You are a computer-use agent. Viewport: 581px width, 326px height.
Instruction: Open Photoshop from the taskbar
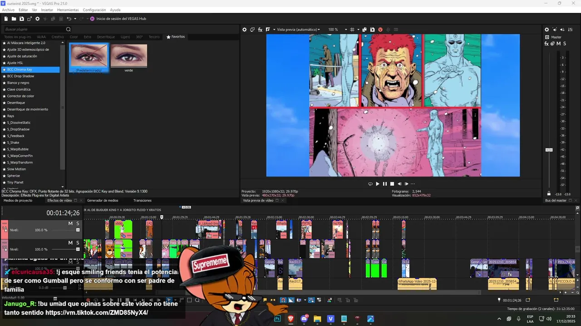[277, 319]
